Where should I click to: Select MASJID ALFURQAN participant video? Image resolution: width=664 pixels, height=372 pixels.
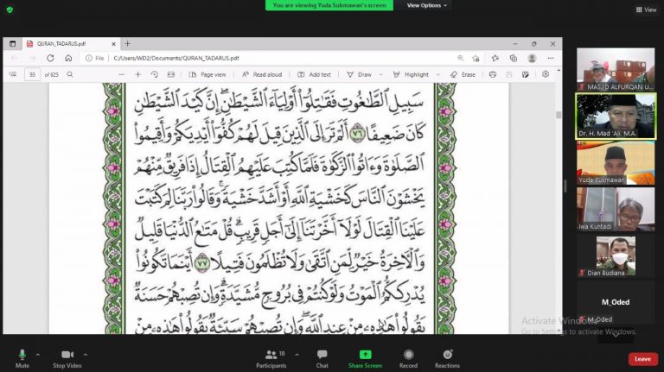616,69
